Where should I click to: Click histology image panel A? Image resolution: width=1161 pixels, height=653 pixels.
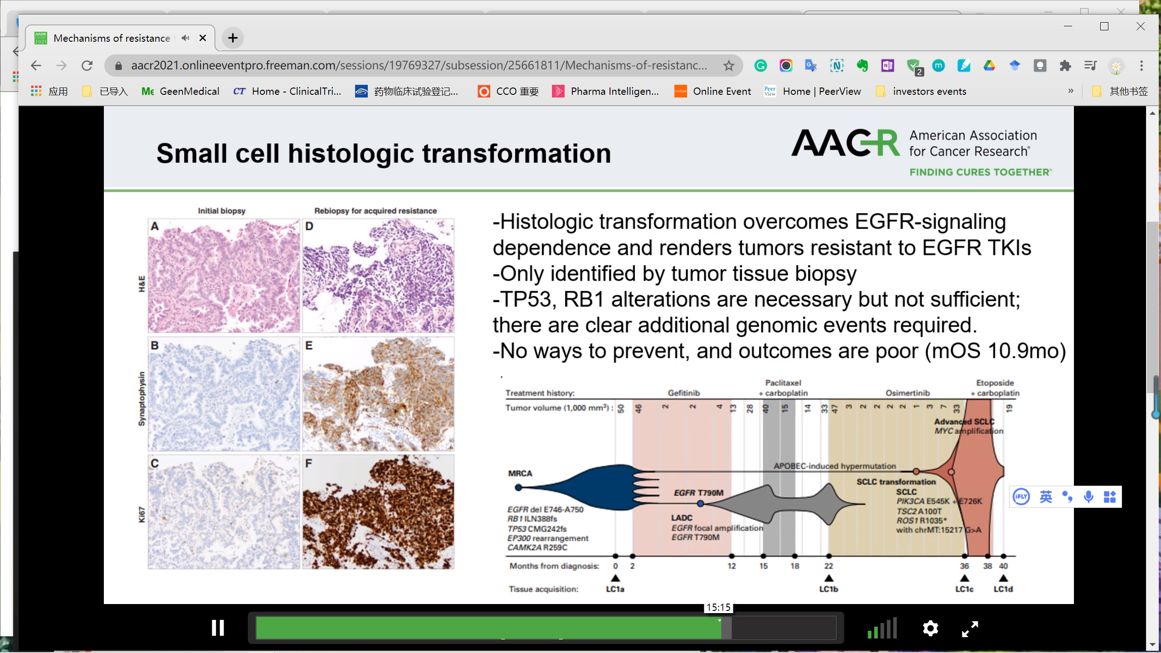point(224,276)
